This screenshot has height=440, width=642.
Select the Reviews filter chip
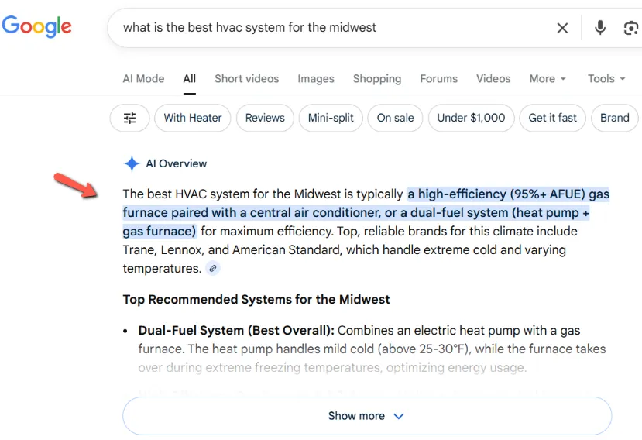point(265,118)
